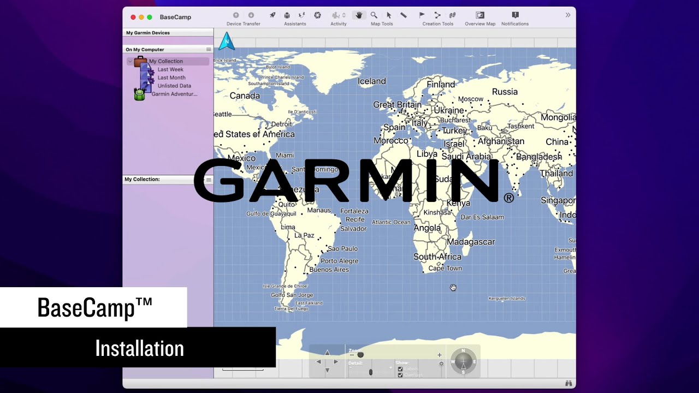Open the Trip Planner rocket assistant
Screen dimensions: 699x393
point(273,15)
